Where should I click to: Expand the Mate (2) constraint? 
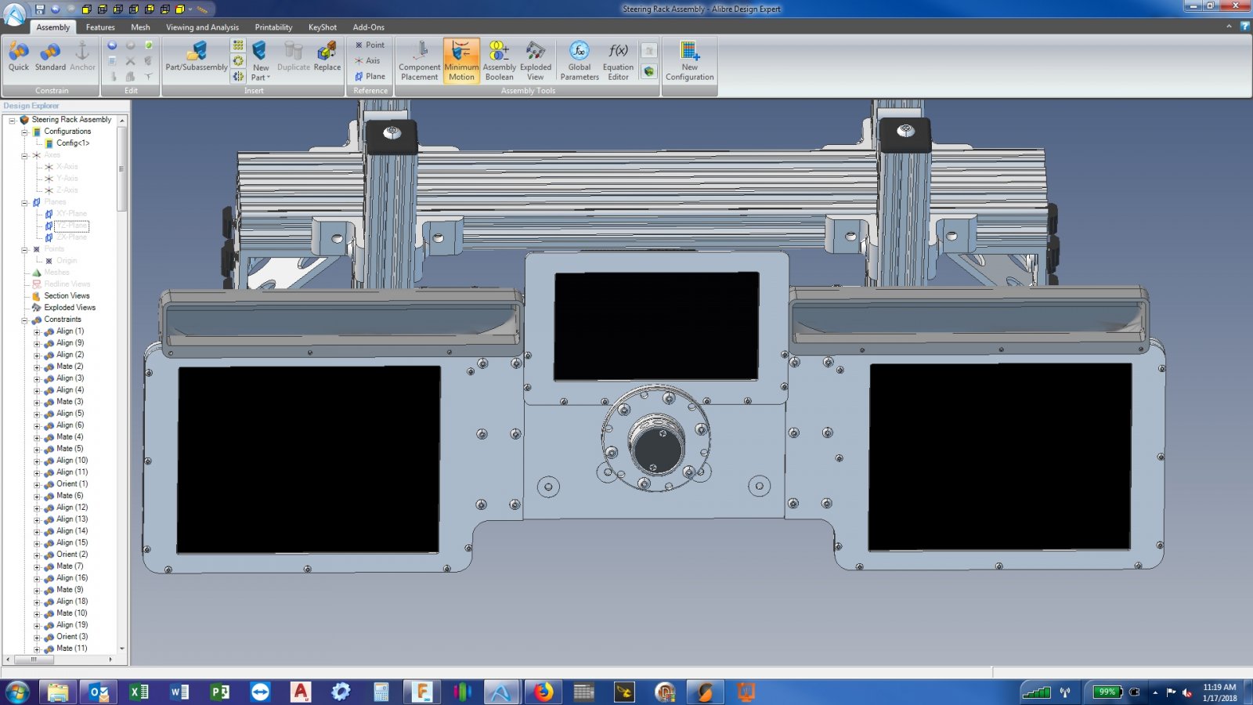coord(37,367)
